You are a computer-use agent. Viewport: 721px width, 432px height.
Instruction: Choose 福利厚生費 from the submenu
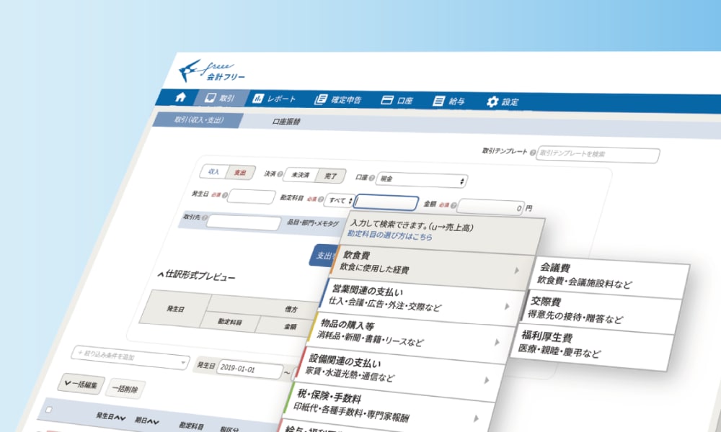(x=591, y=346)
